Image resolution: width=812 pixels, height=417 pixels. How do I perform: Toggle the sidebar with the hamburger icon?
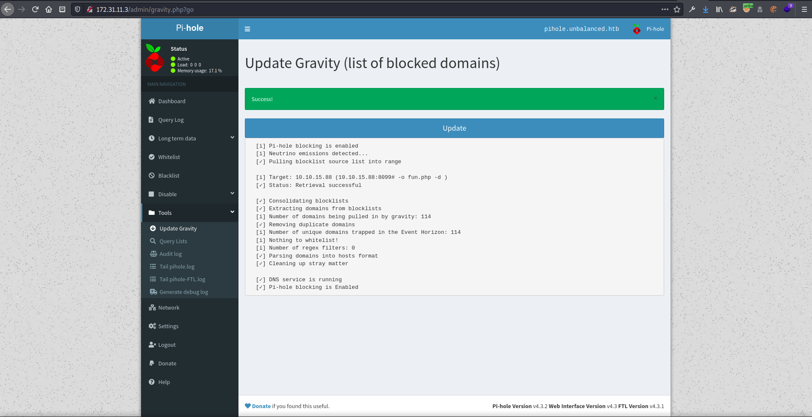(247, 29)
